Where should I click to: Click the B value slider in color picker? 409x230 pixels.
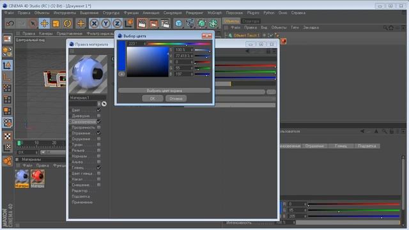pyautogui.click(x=202, y=74)
